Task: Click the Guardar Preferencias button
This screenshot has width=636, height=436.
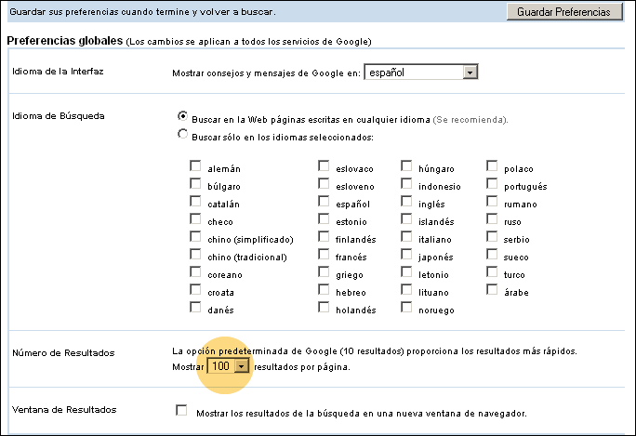Action: 563,12
